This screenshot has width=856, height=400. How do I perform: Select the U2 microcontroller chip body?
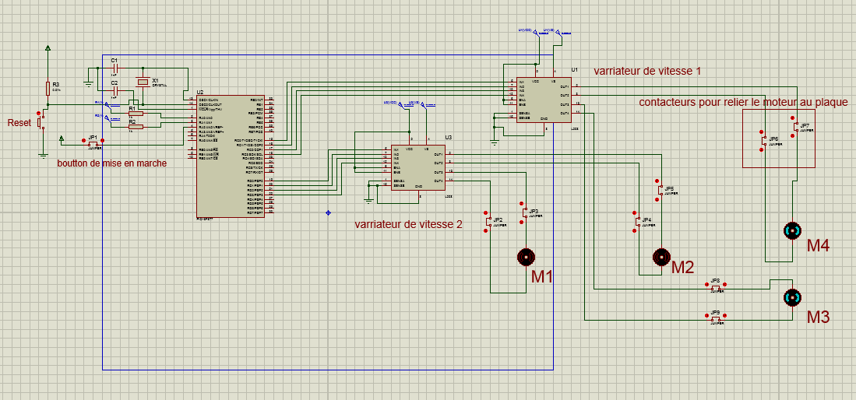click(x=231, y=156)
